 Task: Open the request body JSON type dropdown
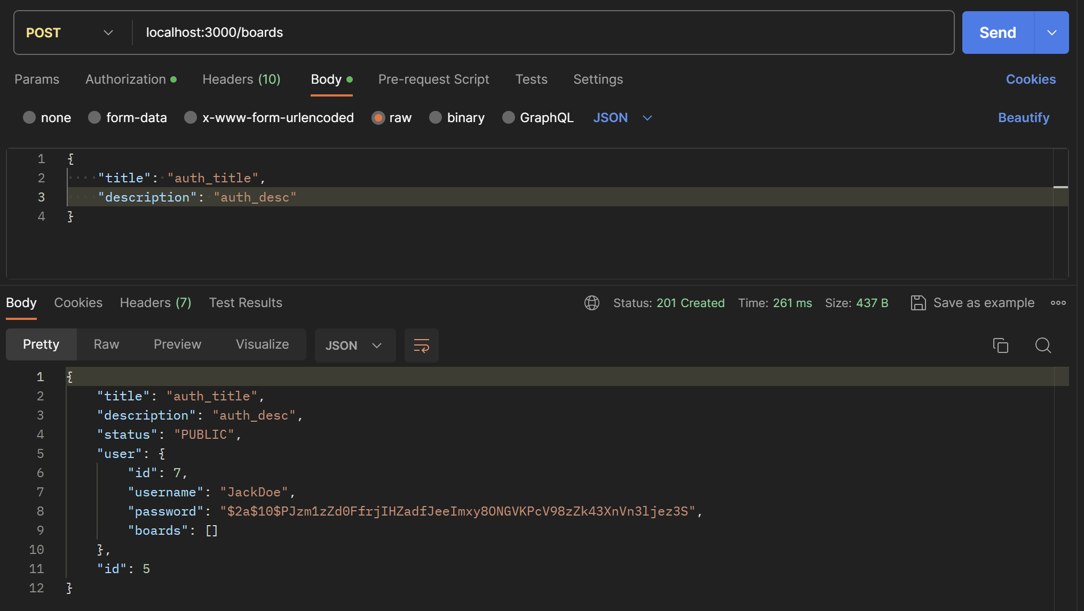tap(622, 118)
